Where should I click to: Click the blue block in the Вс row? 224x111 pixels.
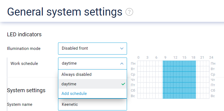pos(179,96)
